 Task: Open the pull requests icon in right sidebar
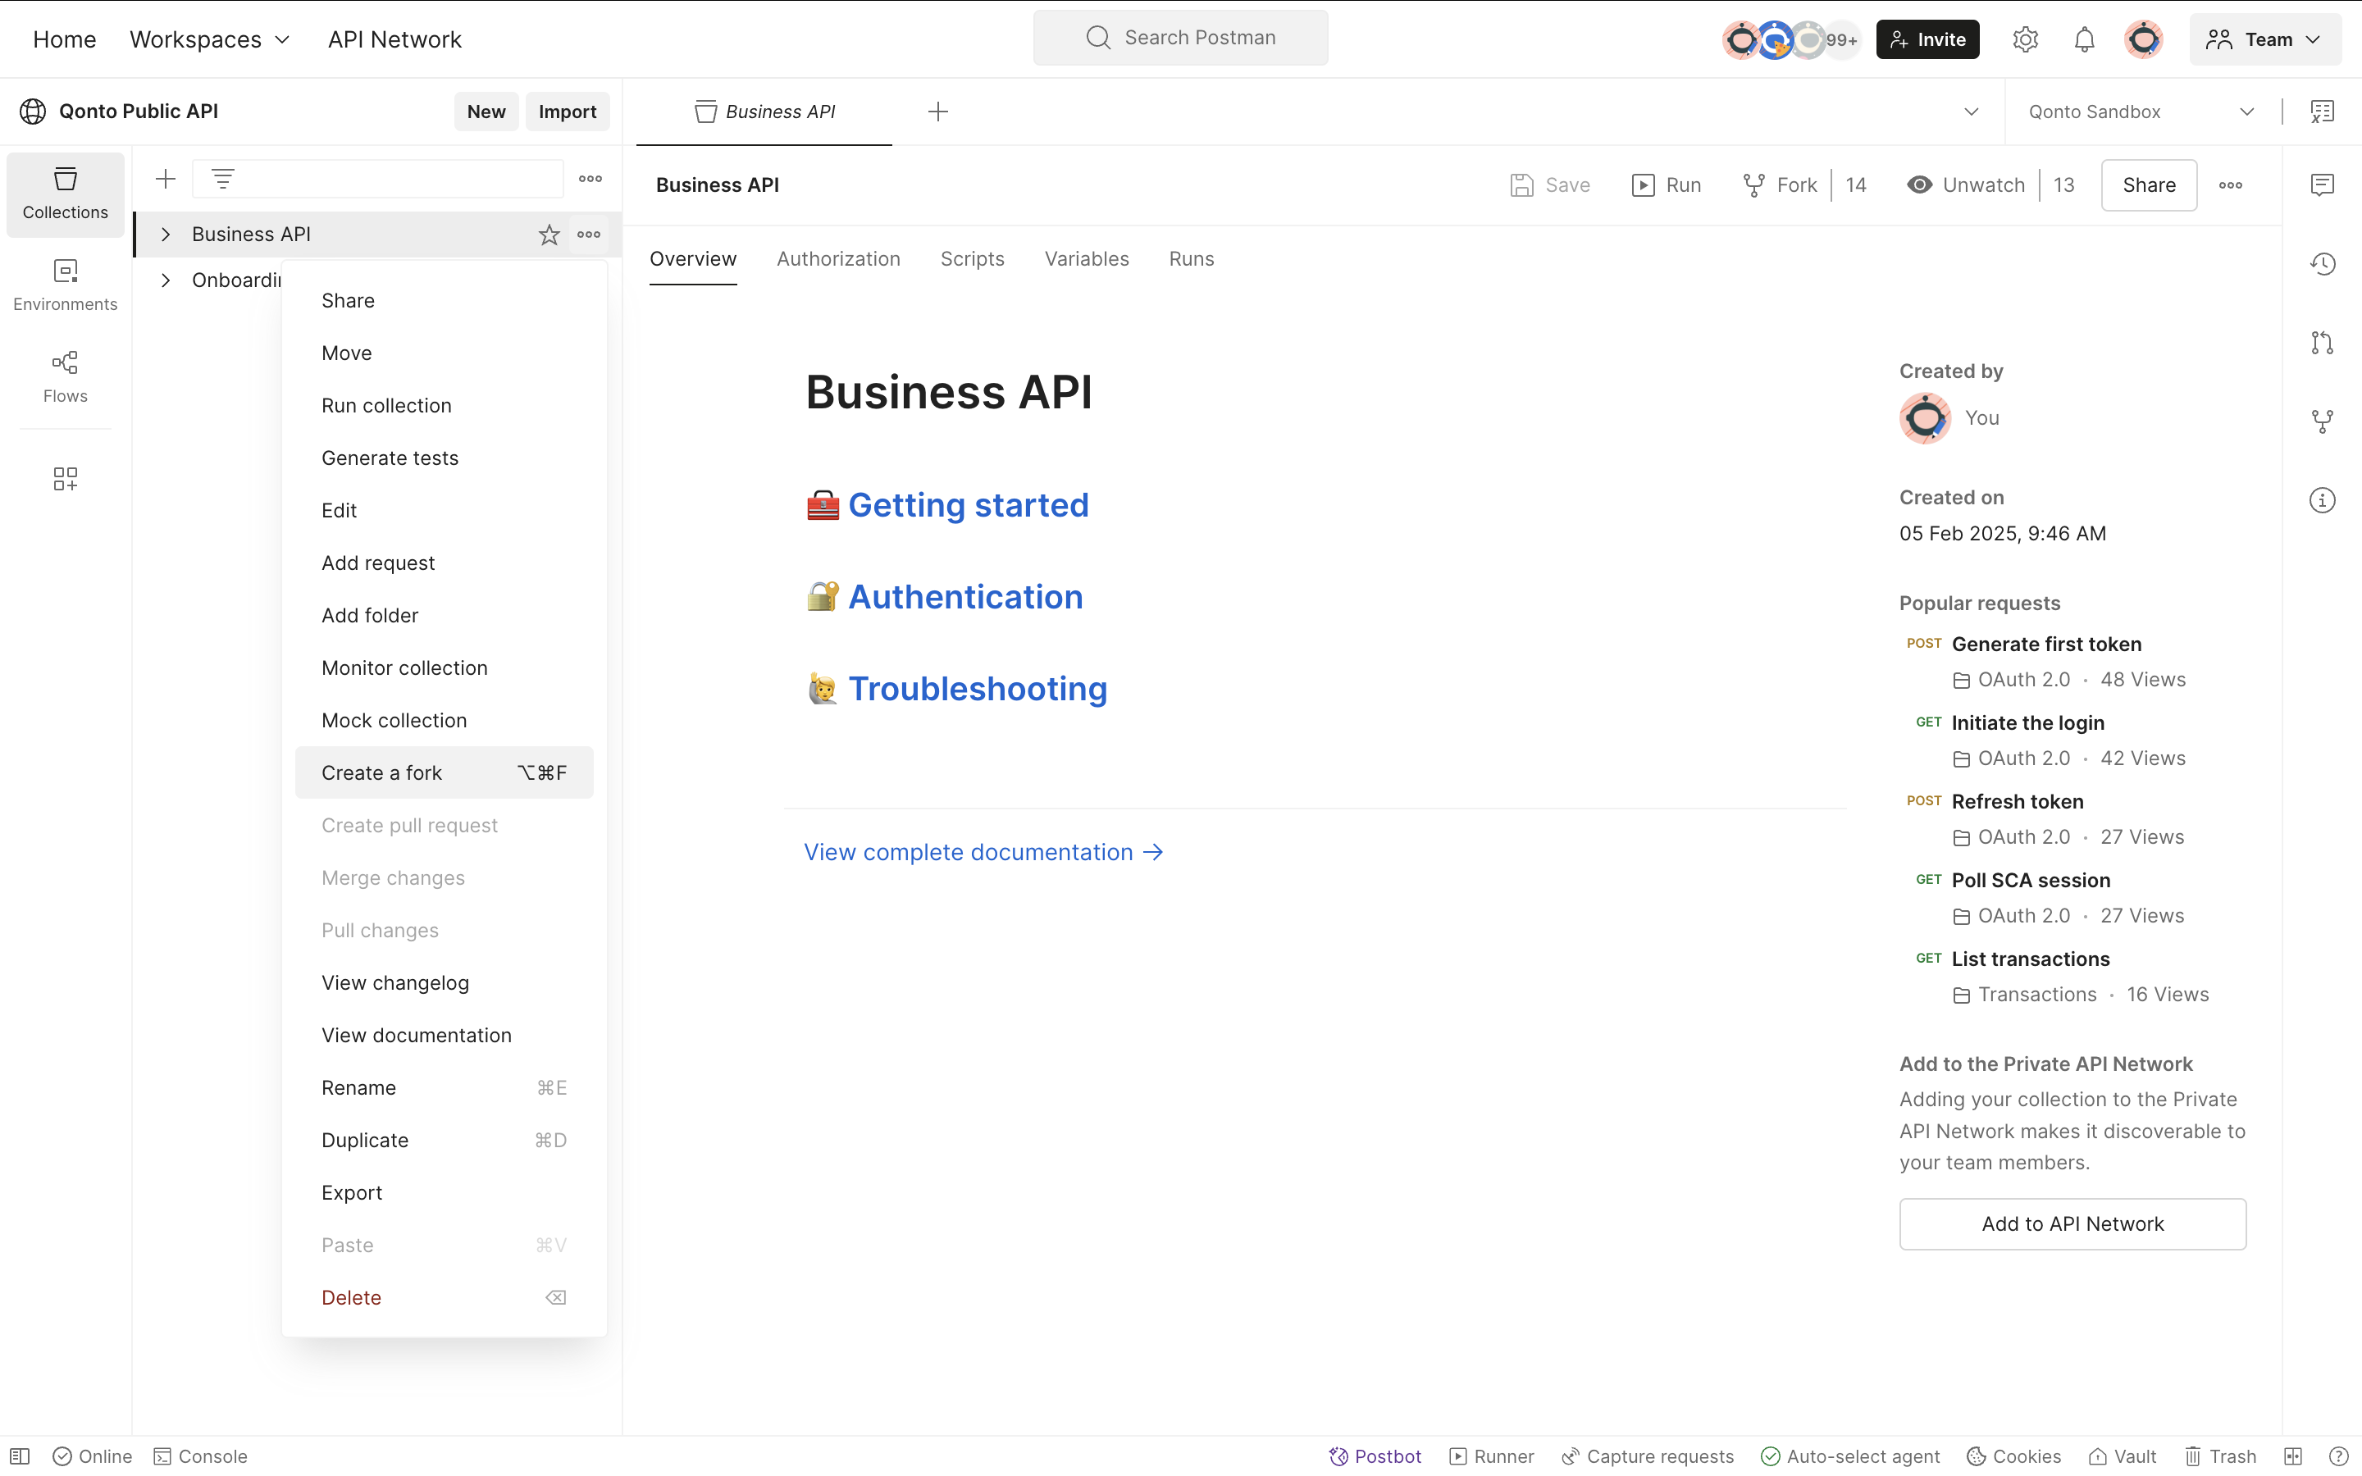[x=2322, y=343]
